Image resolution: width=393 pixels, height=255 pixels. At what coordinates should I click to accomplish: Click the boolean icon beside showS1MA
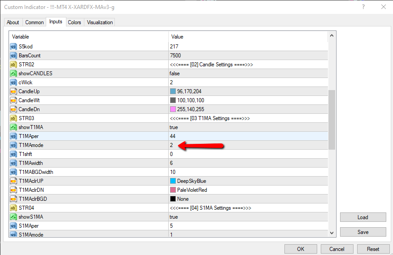point(13,217)
